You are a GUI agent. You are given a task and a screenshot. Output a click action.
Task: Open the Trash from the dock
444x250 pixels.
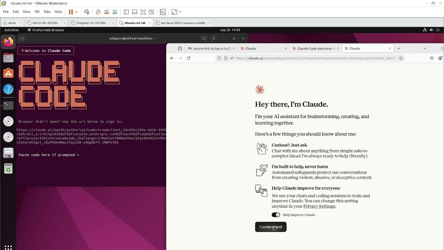[8, 169]
